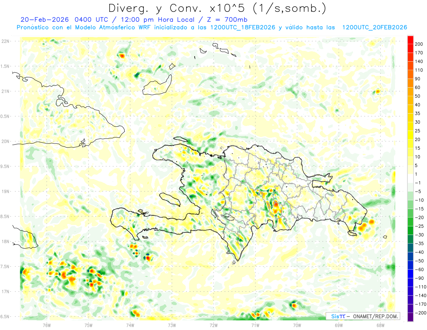Click the white colorbar segment between 1 and -1
This screenshot has height=330, width=427.
point(410,178)
